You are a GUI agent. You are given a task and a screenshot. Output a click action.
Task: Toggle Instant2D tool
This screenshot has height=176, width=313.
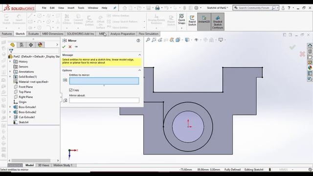pos(204,22)
